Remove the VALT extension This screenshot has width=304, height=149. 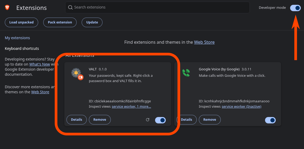(100, 120)
